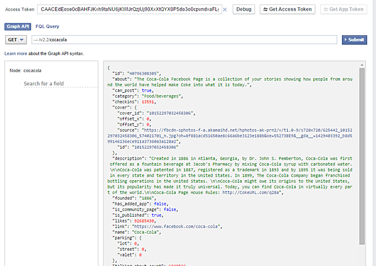Click the "Access Token:" label

coord(20,9)
